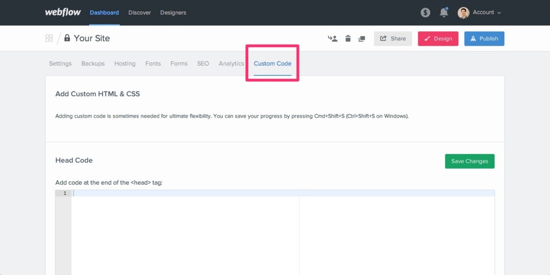
Task: Open the Designers nav item
Action: pos(173,13)
